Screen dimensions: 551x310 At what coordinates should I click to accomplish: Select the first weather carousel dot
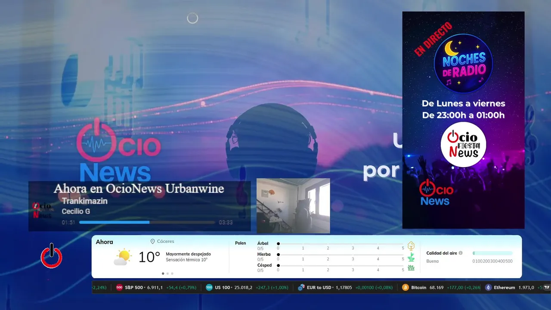pyautogui.click(x=163, y=273)
